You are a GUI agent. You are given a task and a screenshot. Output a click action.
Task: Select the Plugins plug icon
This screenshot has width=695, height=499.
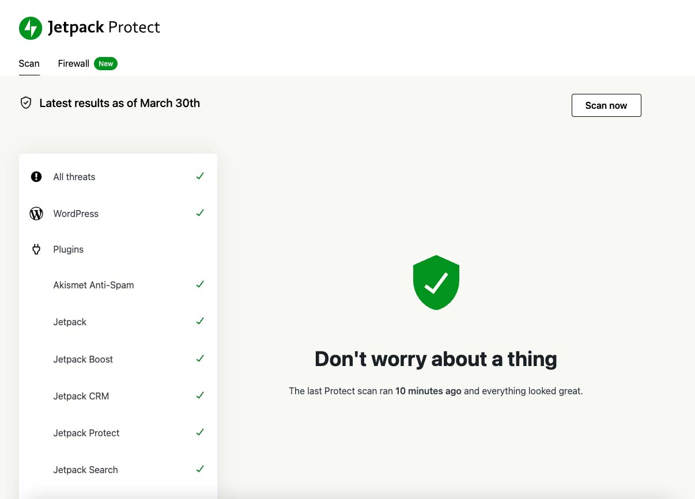pos(36,249)
